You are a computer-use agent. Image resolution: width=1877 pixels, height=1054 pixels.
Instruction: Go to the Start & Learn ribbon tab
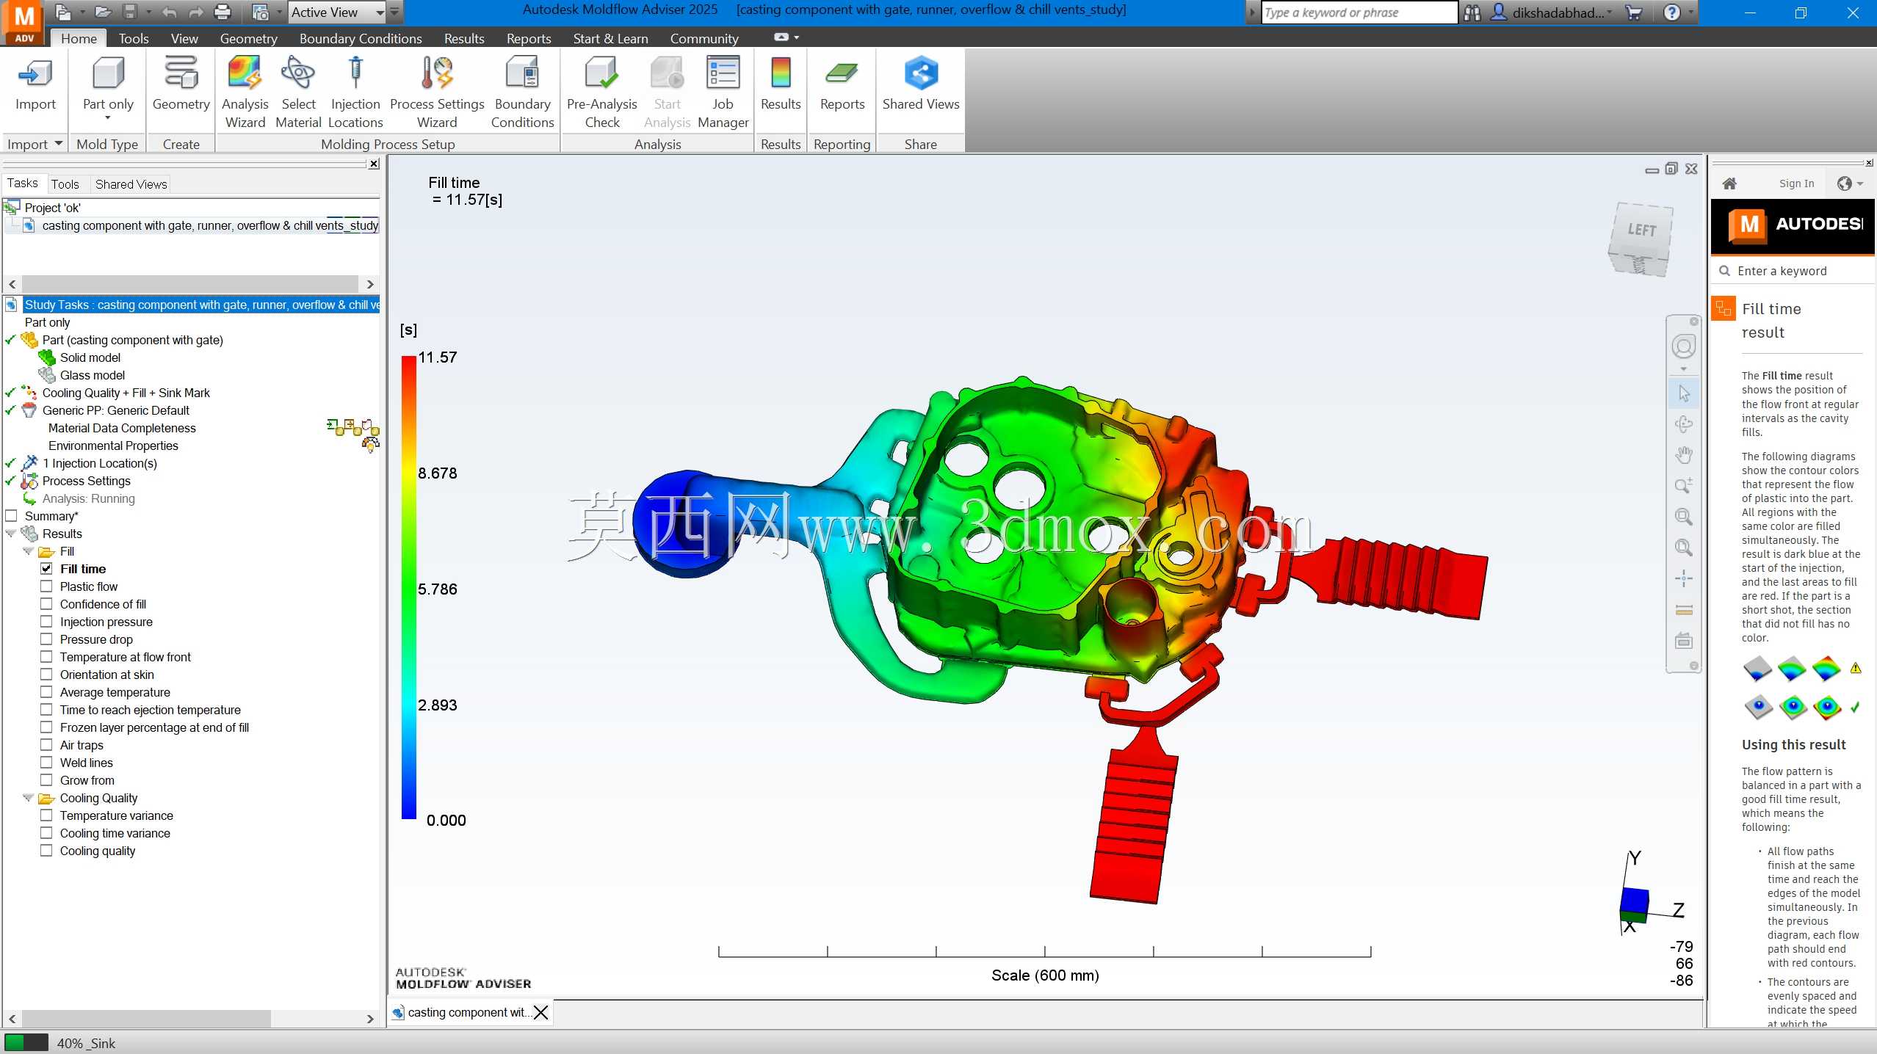click(610, 38)
